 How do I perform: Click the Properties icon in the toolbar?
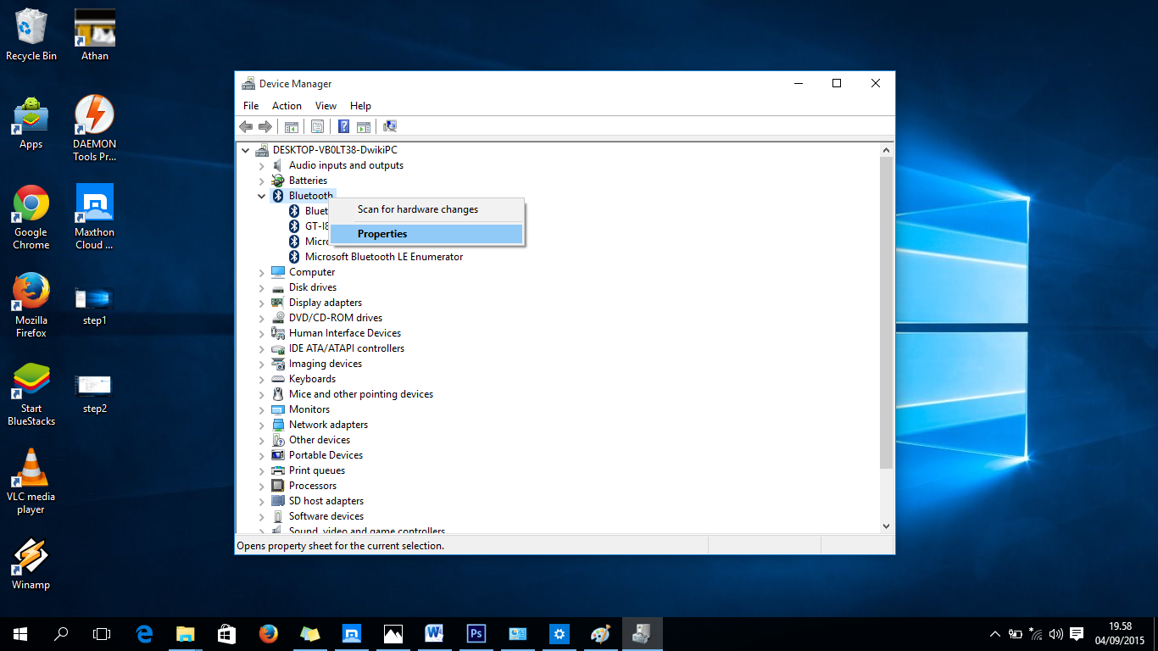click(317, 126)
